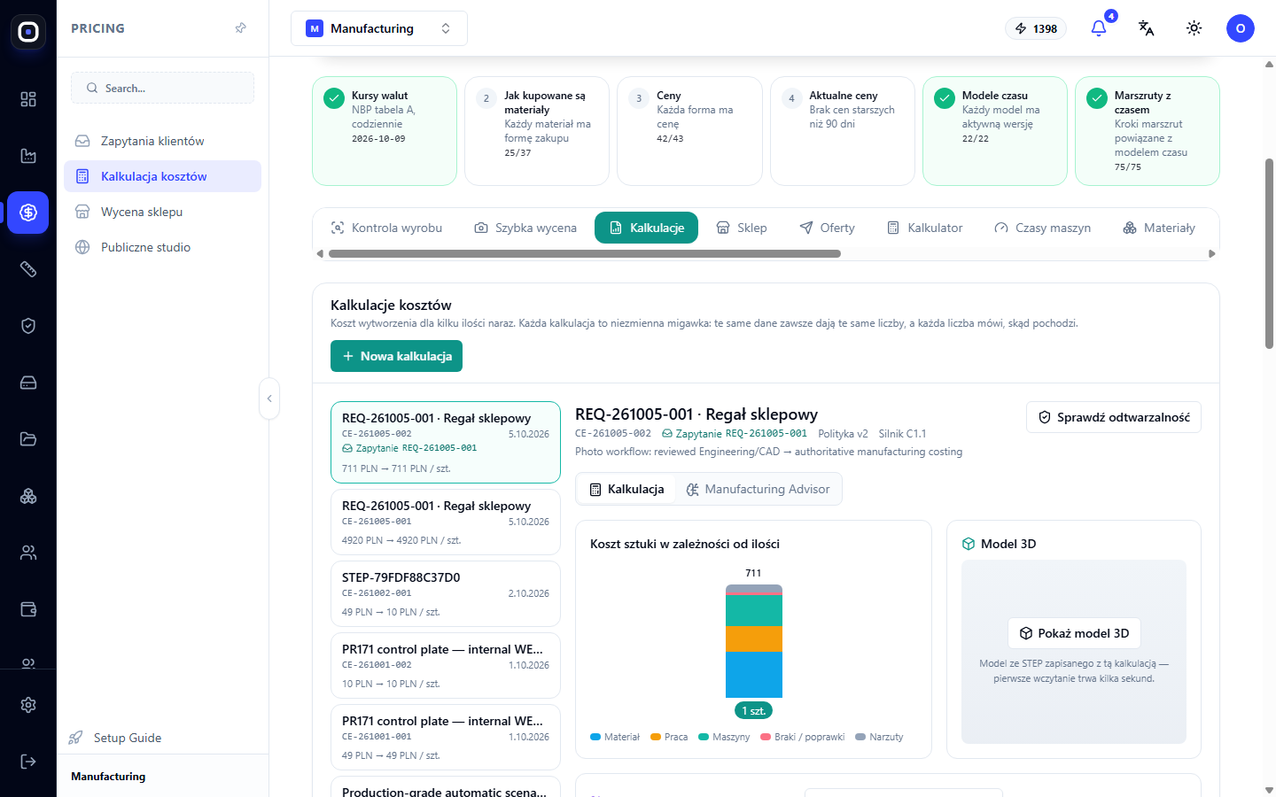This screenshot has width=1276, height=797.
Task: Click the horizontal tab scrollbar thumb
Action: (x=585, y=254)
